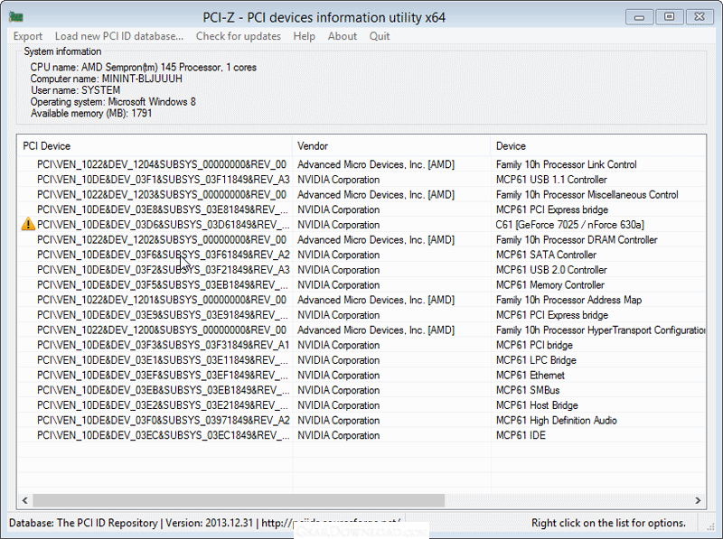723x539 pixels.
Task: Select MCP61 High Definition Audio row
Action: [x=362, y=420]
